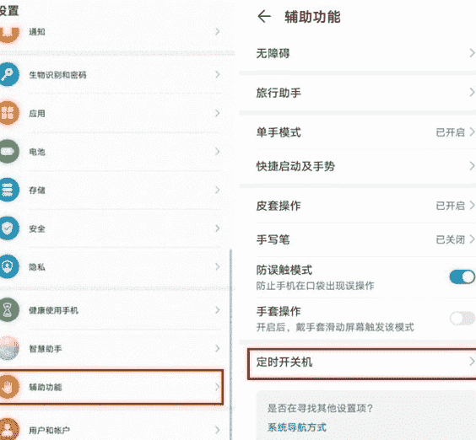
Task: Select 用户和帐户 in the settings list
Action: [x=111, y=430]
